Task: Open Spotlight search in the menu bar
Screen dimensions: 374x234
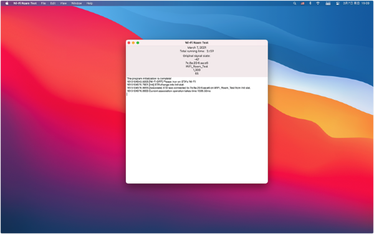Action: coord(295,3)
